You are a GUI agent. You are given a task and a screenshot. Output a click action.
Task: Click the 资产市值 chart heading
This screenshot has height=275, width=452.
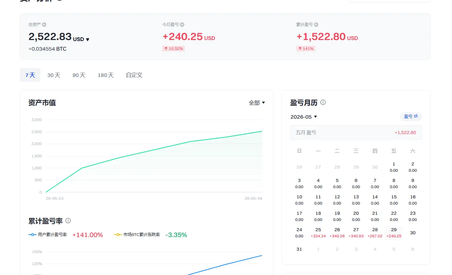42,103
